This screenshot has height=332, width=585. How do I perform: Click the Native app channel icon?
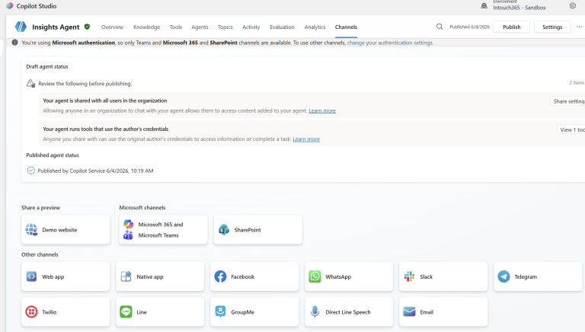coord(126,276)
